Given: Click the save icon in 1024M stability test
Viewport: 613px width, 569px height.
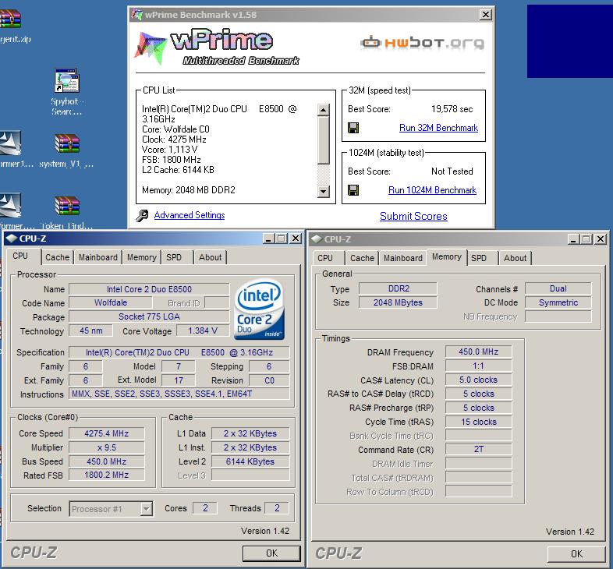Looking at the screenshot, I should [353, 190].
